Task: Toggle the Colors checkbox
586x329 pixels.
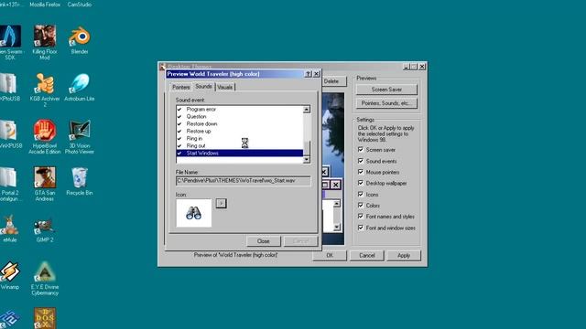Action: [x=361, y=205]
